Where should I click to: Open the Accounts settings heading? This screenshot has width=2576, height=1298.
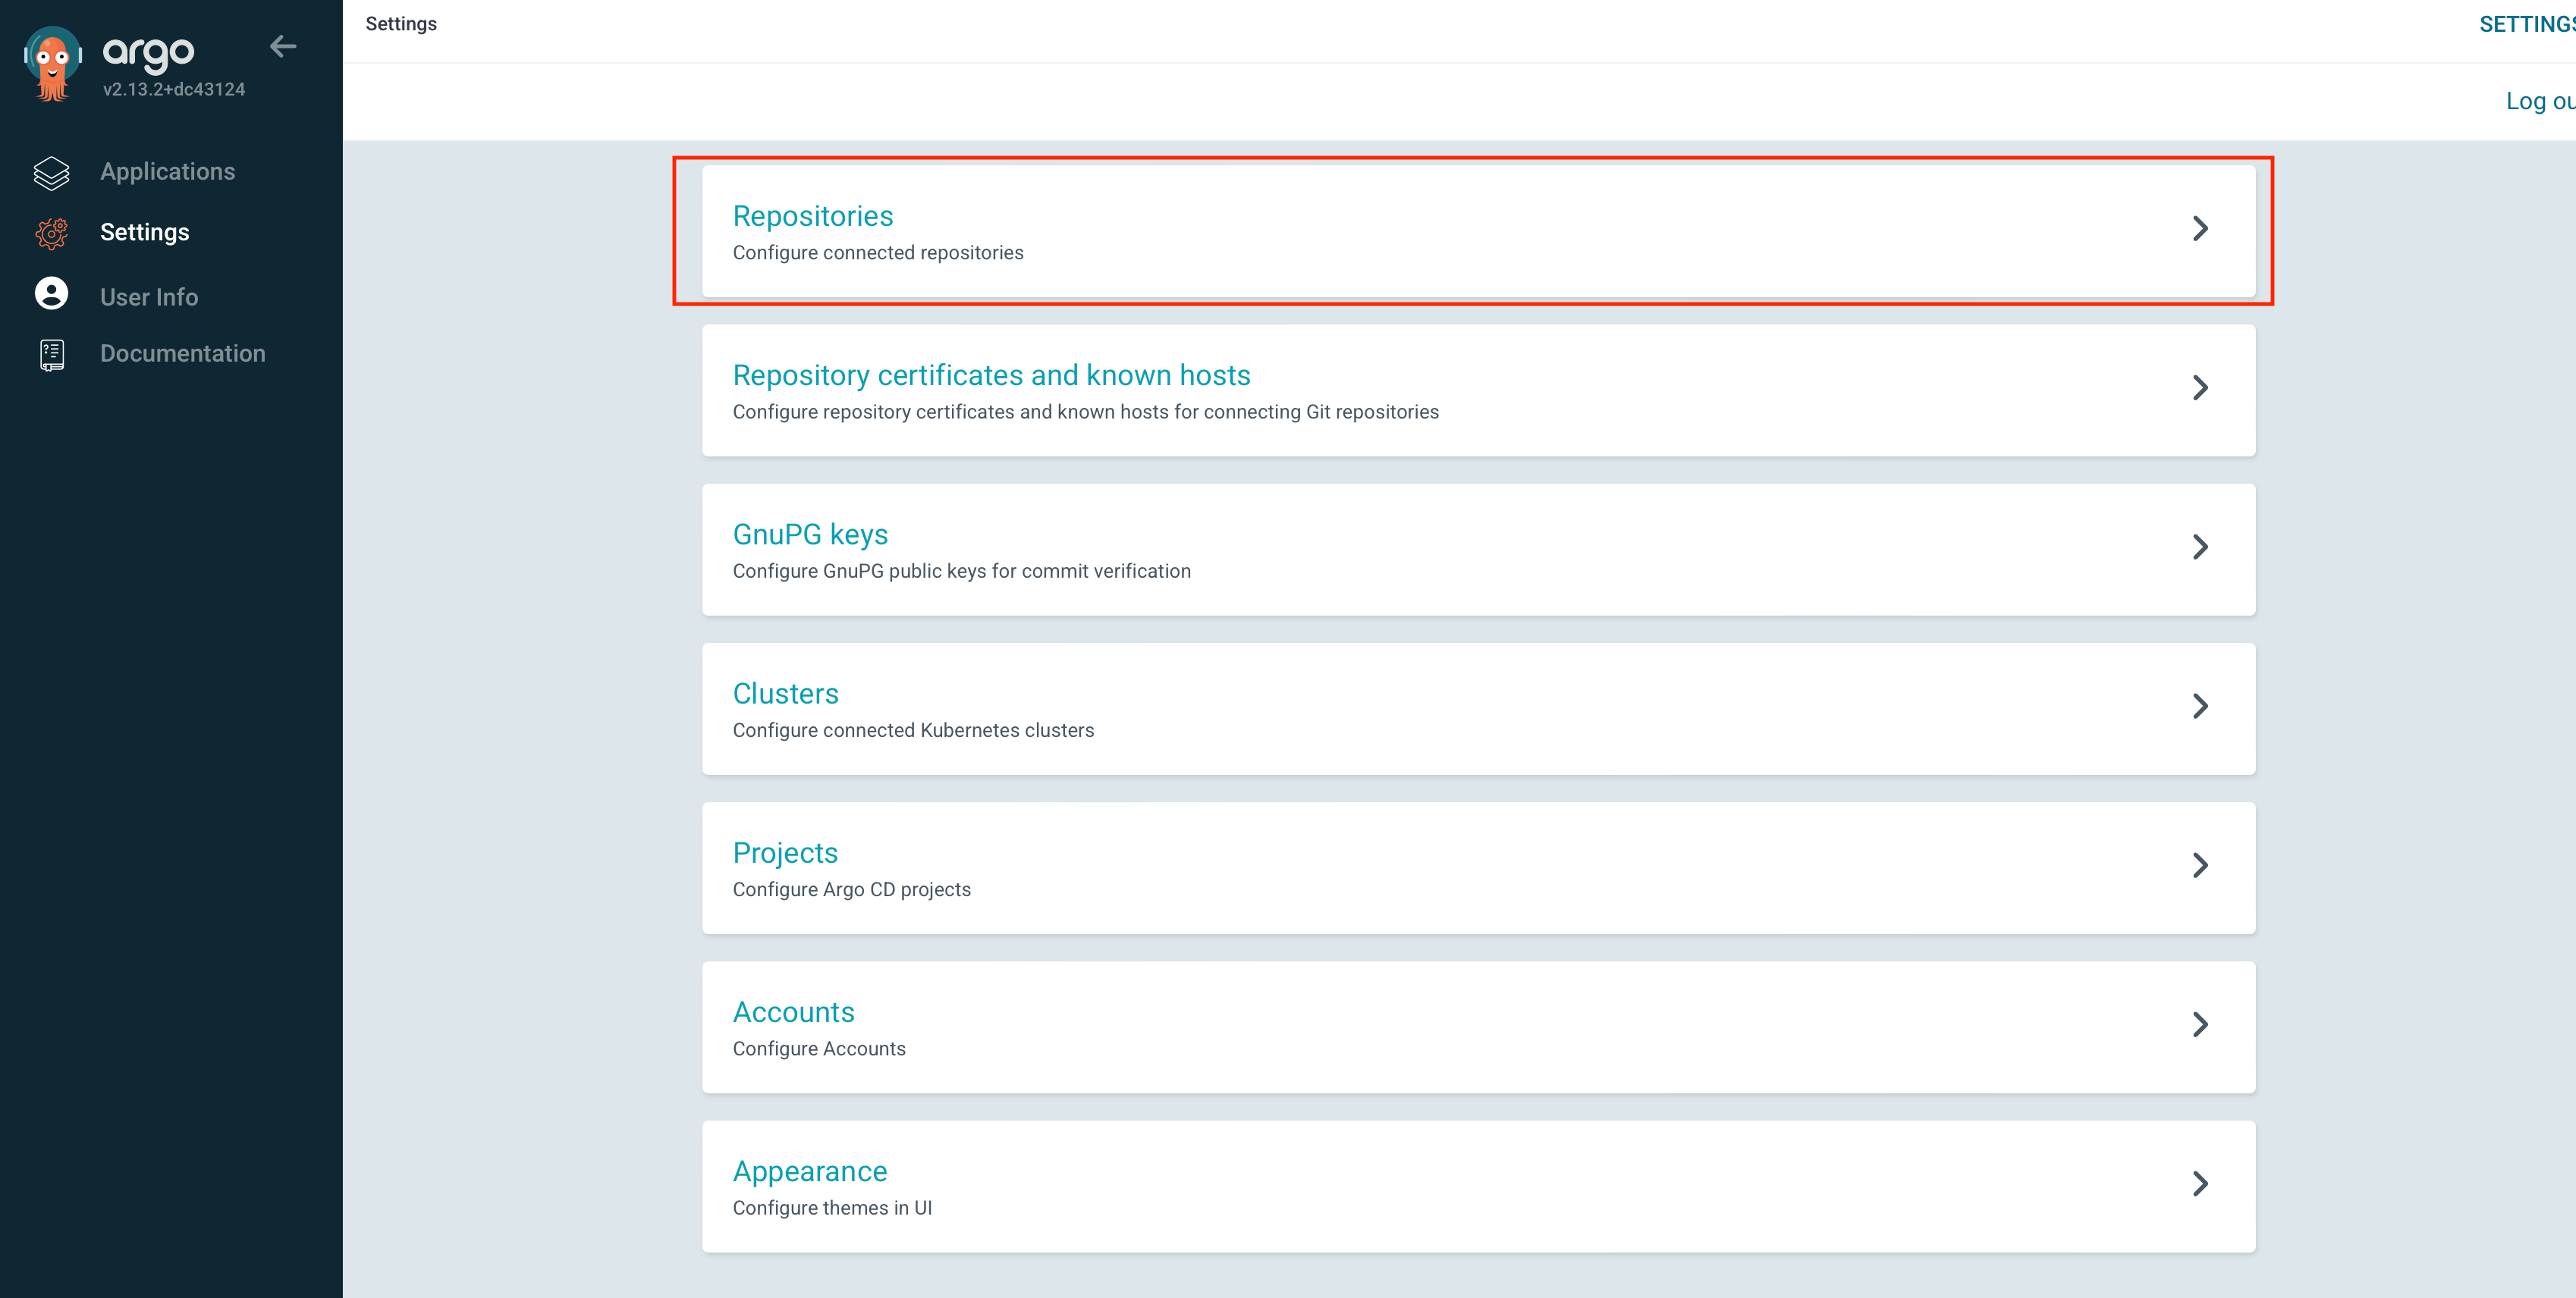point(793,1012)
